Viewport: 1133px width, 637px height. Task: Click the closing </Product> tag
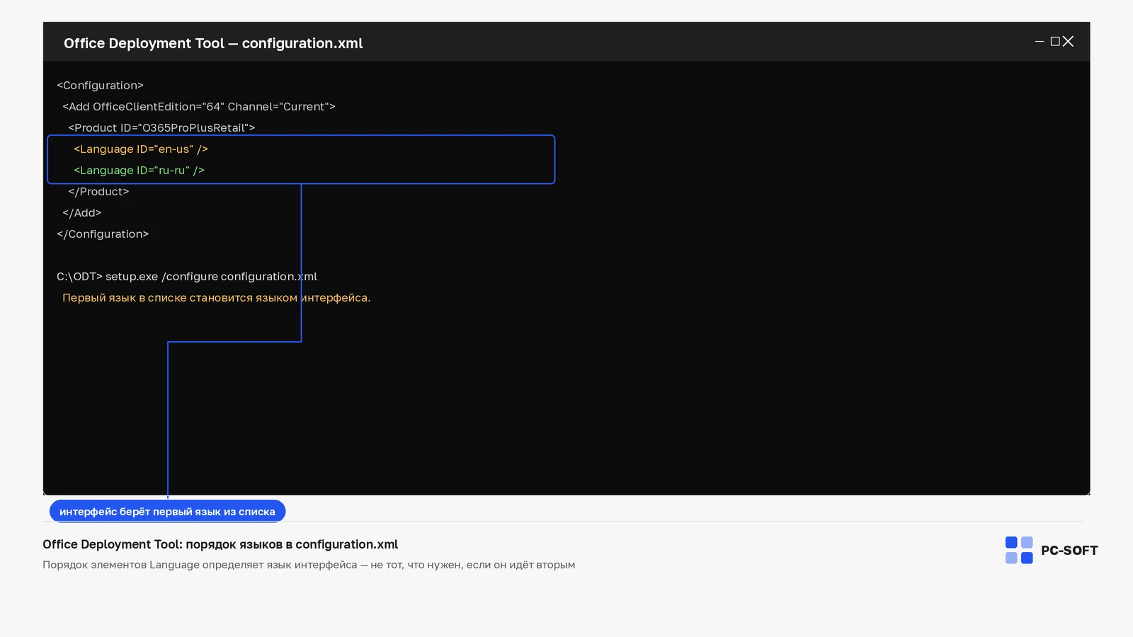98,192
